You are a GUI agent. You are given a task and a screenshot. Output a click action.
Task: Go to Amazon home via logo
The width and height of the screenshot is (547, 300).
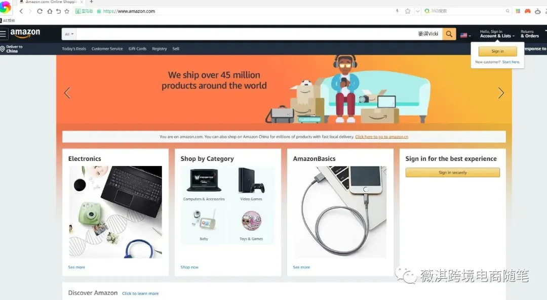pos(25,33)
